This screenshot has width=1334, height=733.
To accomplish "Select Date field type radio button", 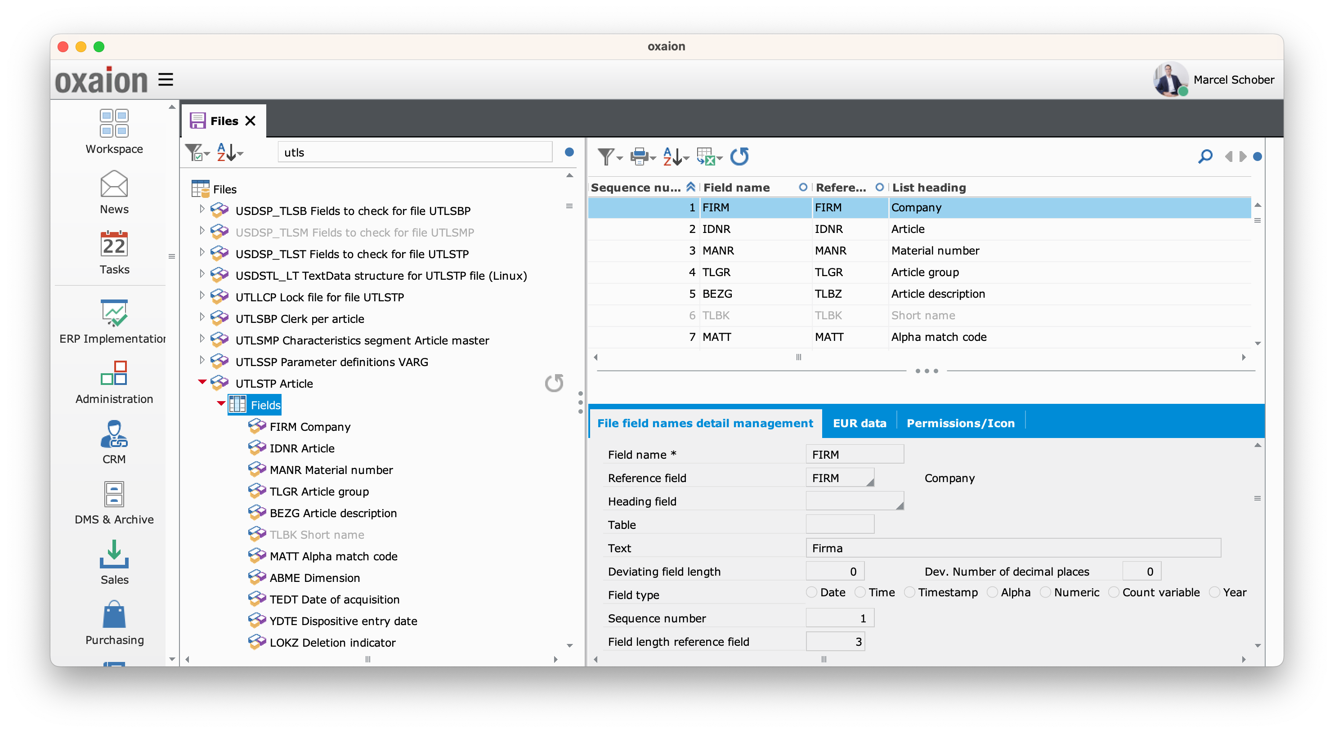I will [811, 592].
